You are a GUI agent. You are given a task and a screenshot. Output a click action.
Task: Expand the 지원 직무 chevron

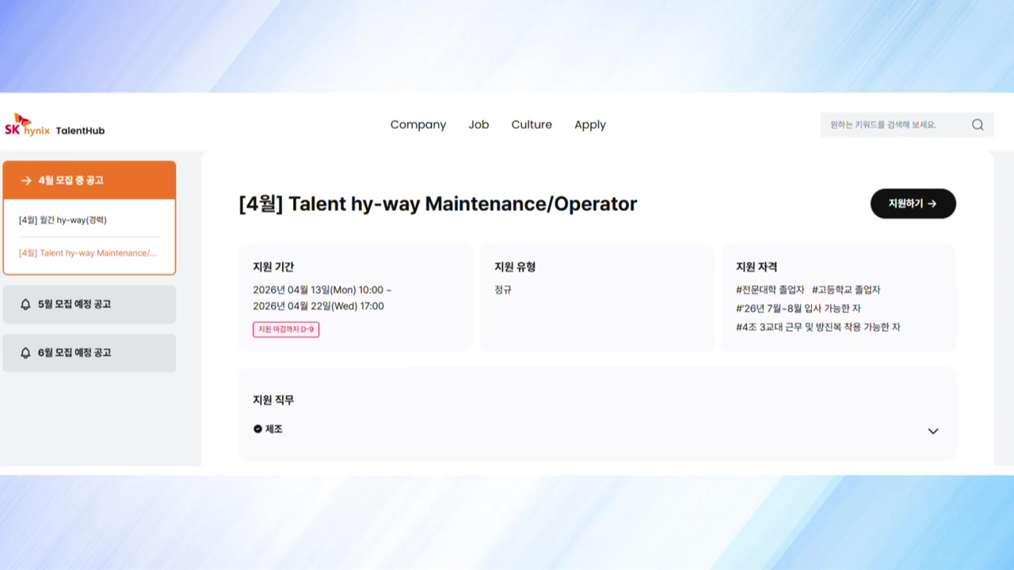(932, 431)
